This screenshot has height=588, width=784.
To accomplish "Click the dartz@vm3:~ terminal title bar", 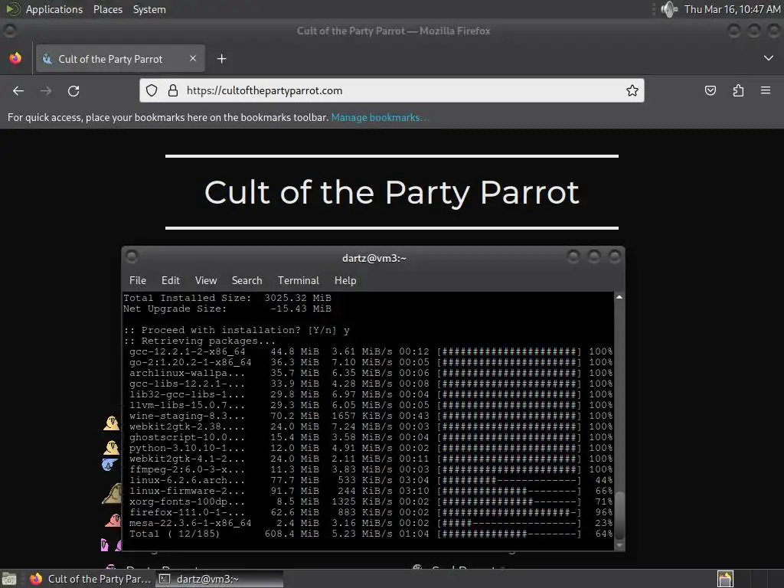I will click(x=374, y=258).
